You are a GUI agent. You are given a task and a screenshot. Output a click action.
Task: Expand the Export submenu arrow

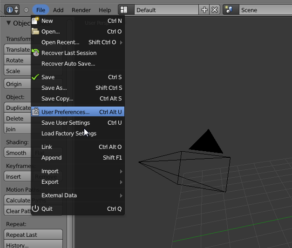tap(121, 182)
